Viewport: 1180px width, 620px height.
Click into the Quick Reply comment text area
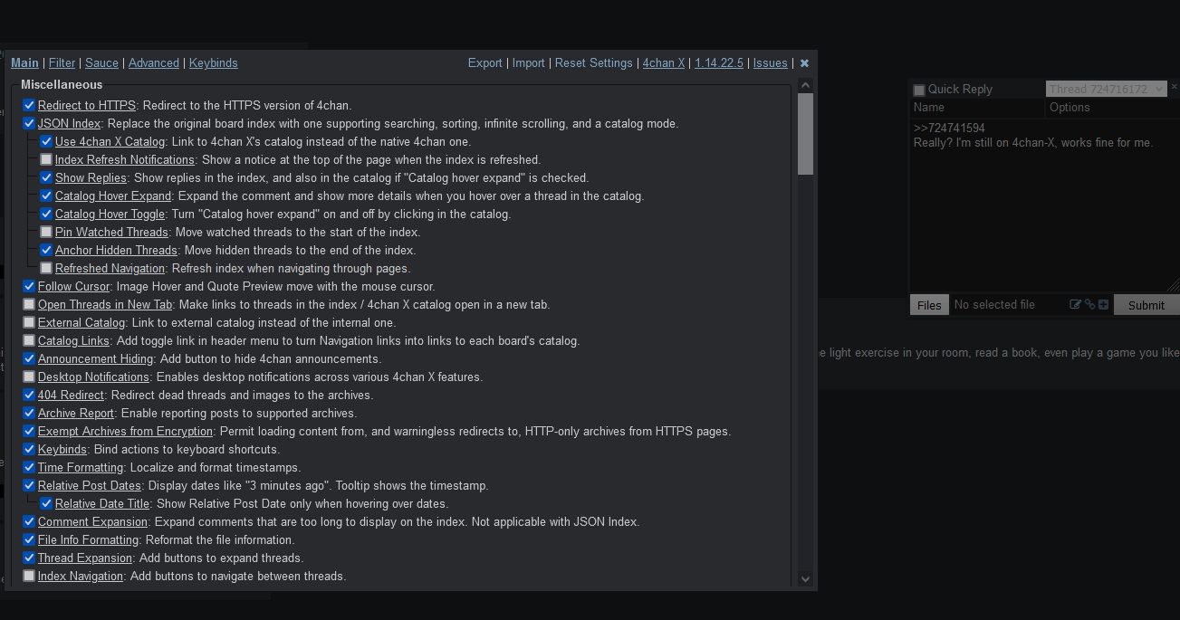(x=1044, y=205)
